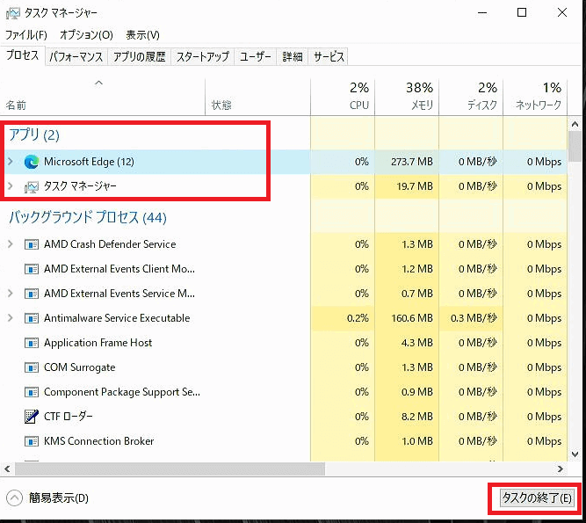Click the アプリ (2) group heading
The height and width of the screenshot is (523, 586).
click(34, 135)
